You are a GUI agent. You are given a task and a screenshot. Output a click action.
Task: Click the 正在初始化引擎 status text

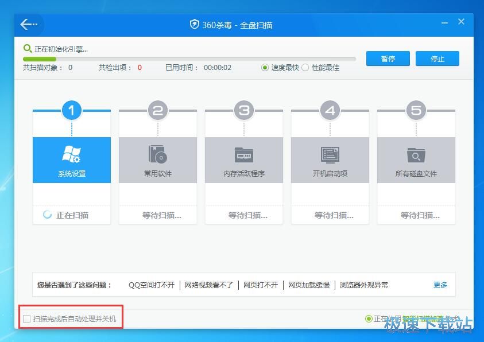(61, 49)
